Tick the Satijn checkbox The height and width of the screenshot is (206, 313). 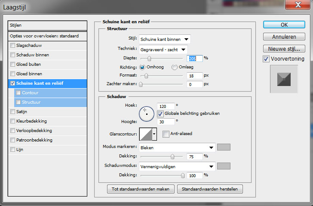[x=12, y=111]
